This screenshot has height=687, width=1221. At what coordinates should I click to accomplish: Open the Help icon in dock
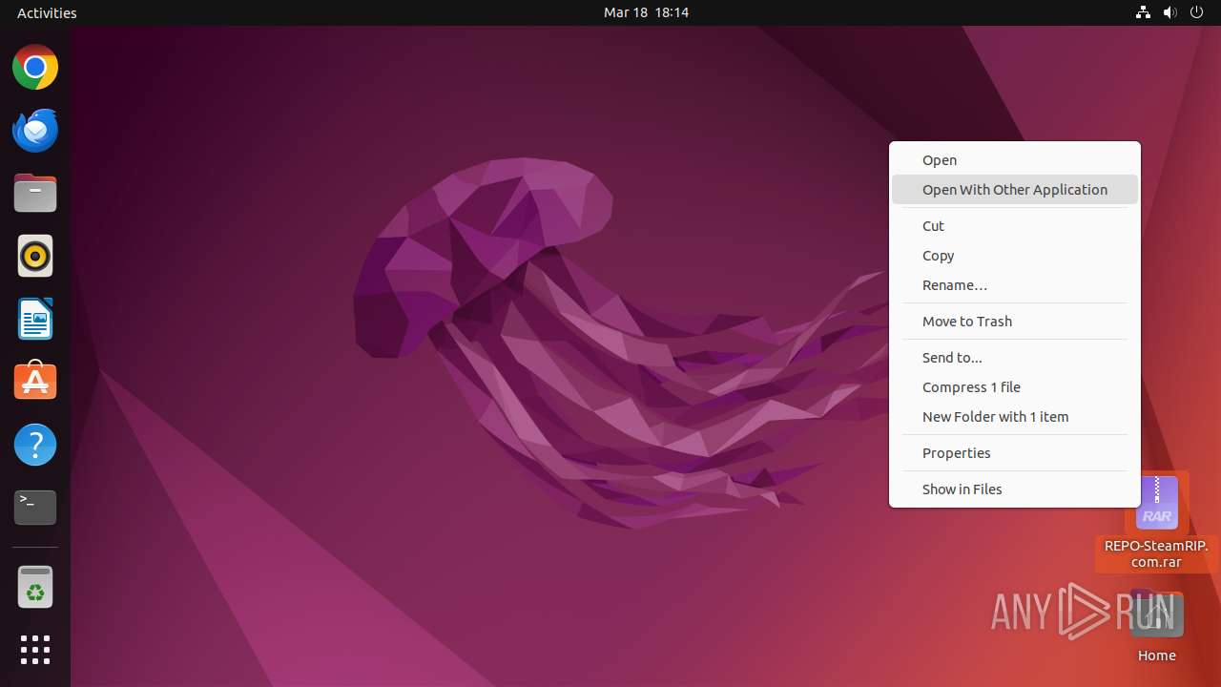(x=35, y=445)
